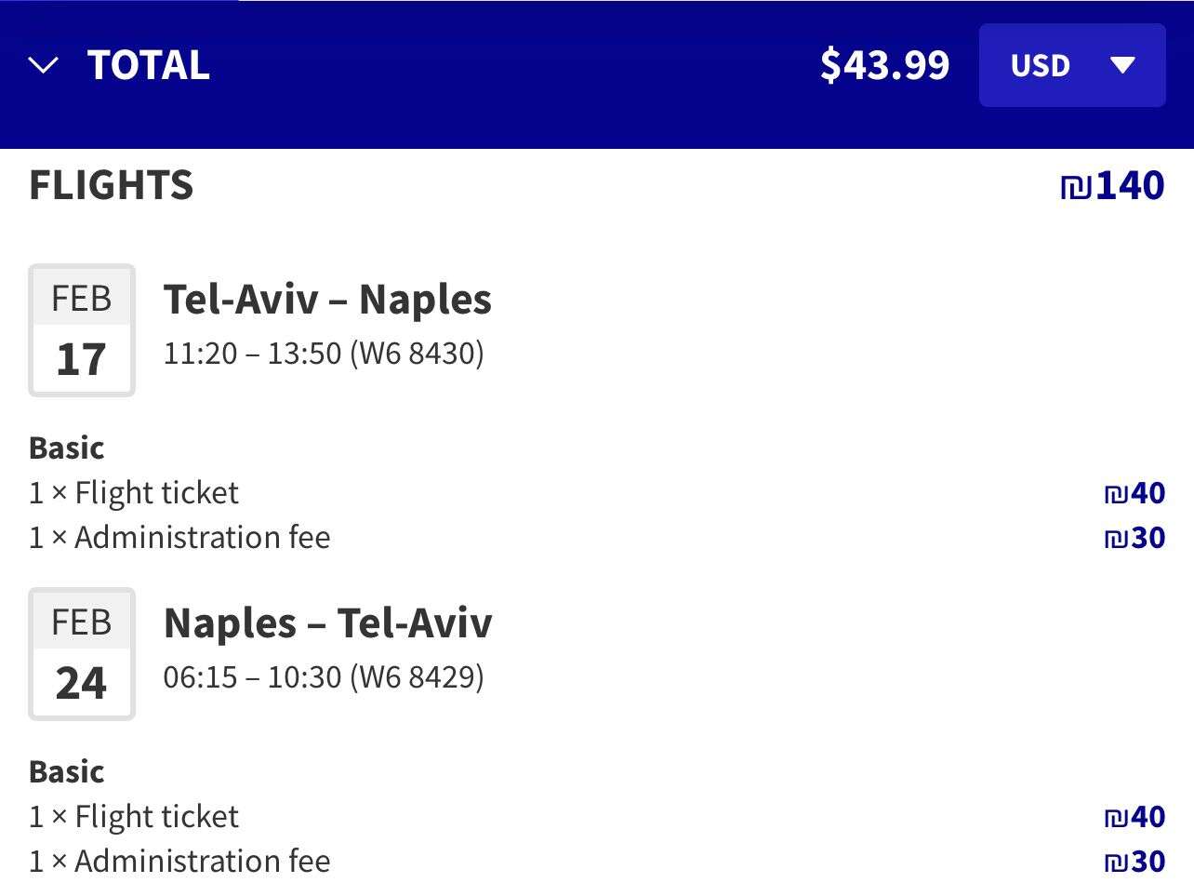The image size is (1194, 896).
Task: Click the ₪140 flights subtotal
Action: pos(1112,186)
